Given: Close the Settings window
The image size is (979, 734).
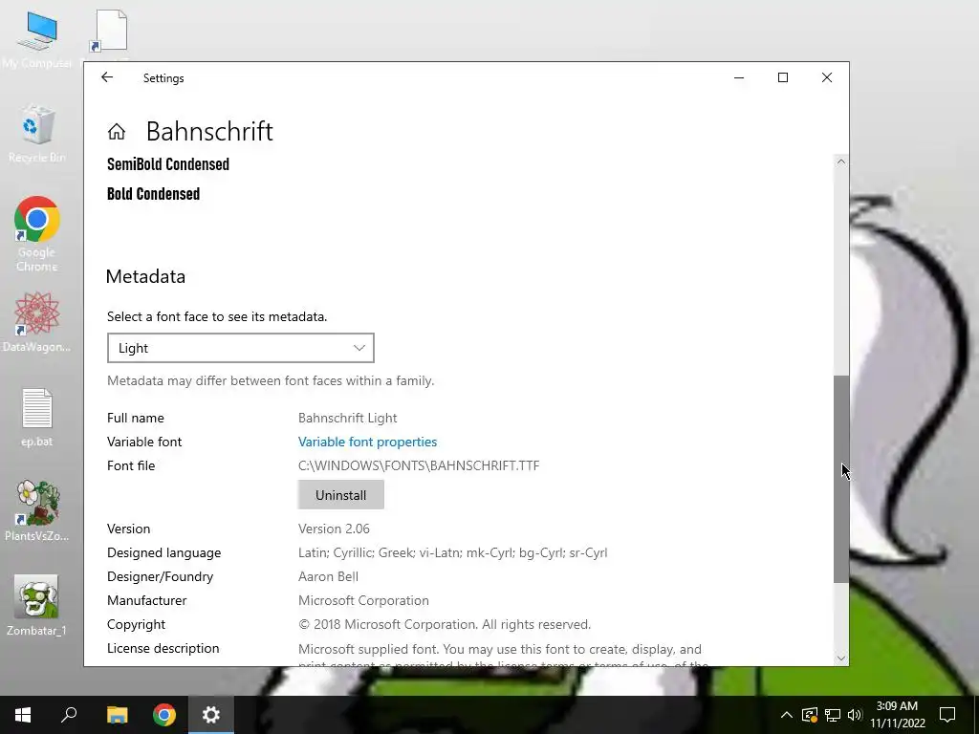Looking at the screenshot, I should point(827,77).
